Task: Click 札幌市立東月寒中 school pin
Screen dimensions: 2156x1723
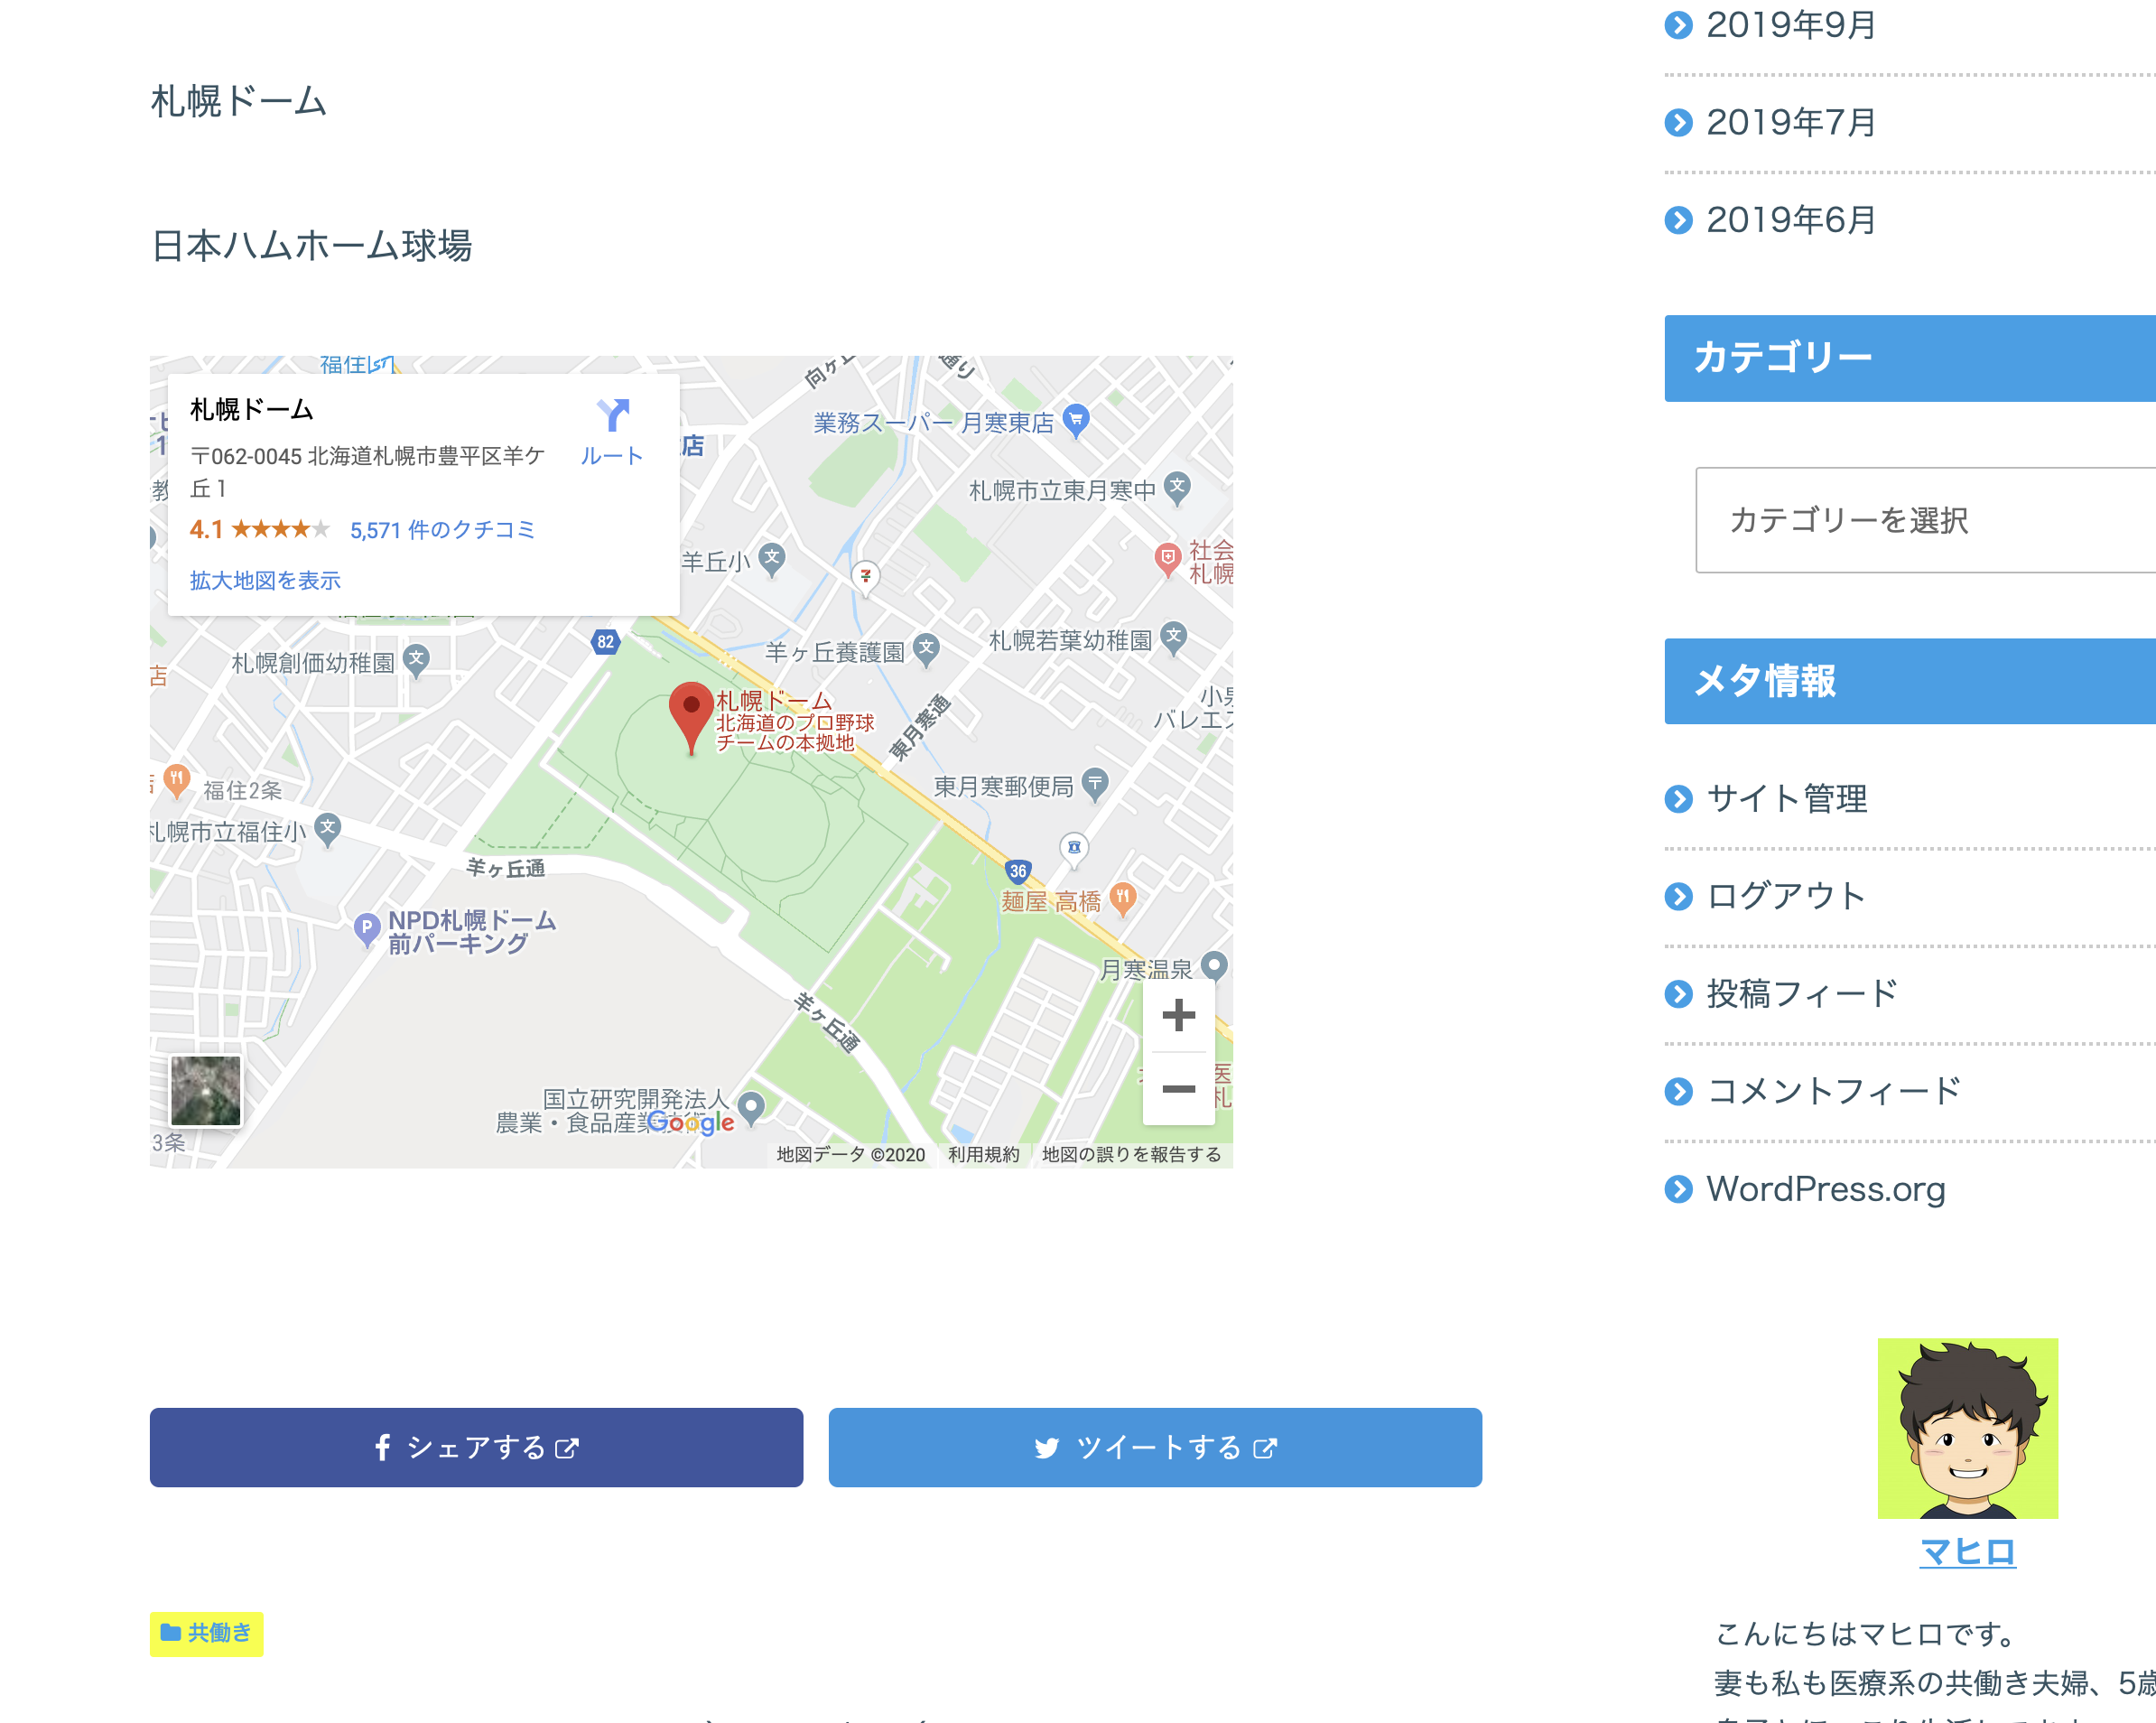Action: click(1178, 489)
